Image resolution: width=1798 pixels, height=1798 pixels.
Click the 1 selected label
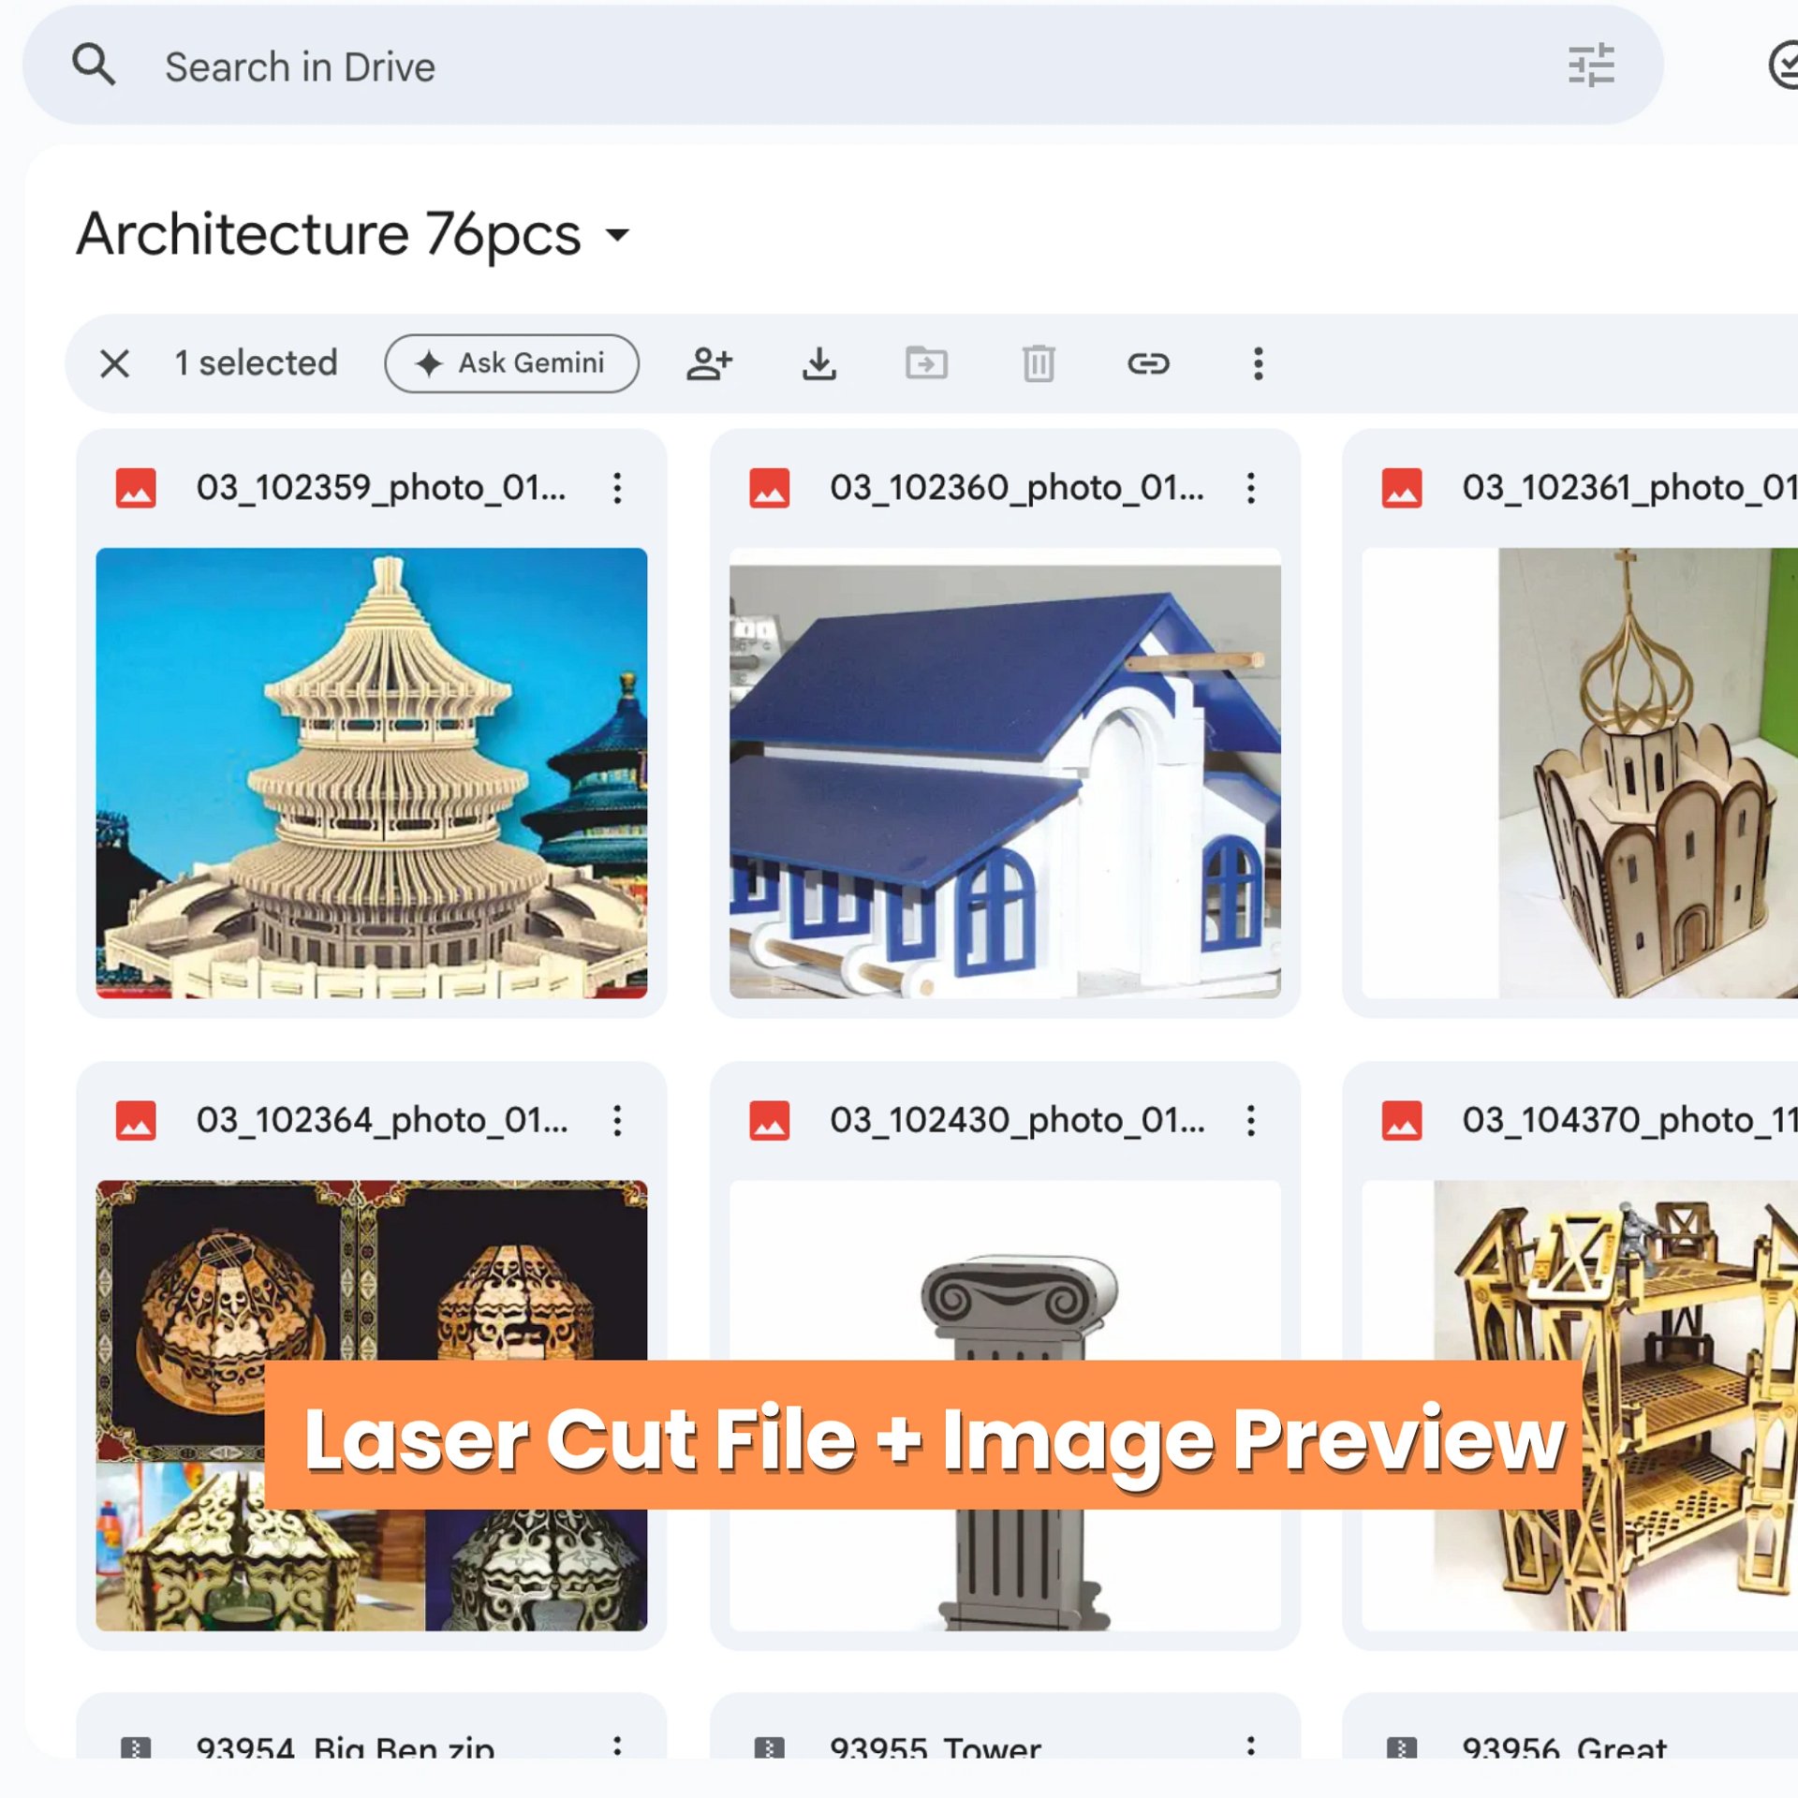click(256, 363)
